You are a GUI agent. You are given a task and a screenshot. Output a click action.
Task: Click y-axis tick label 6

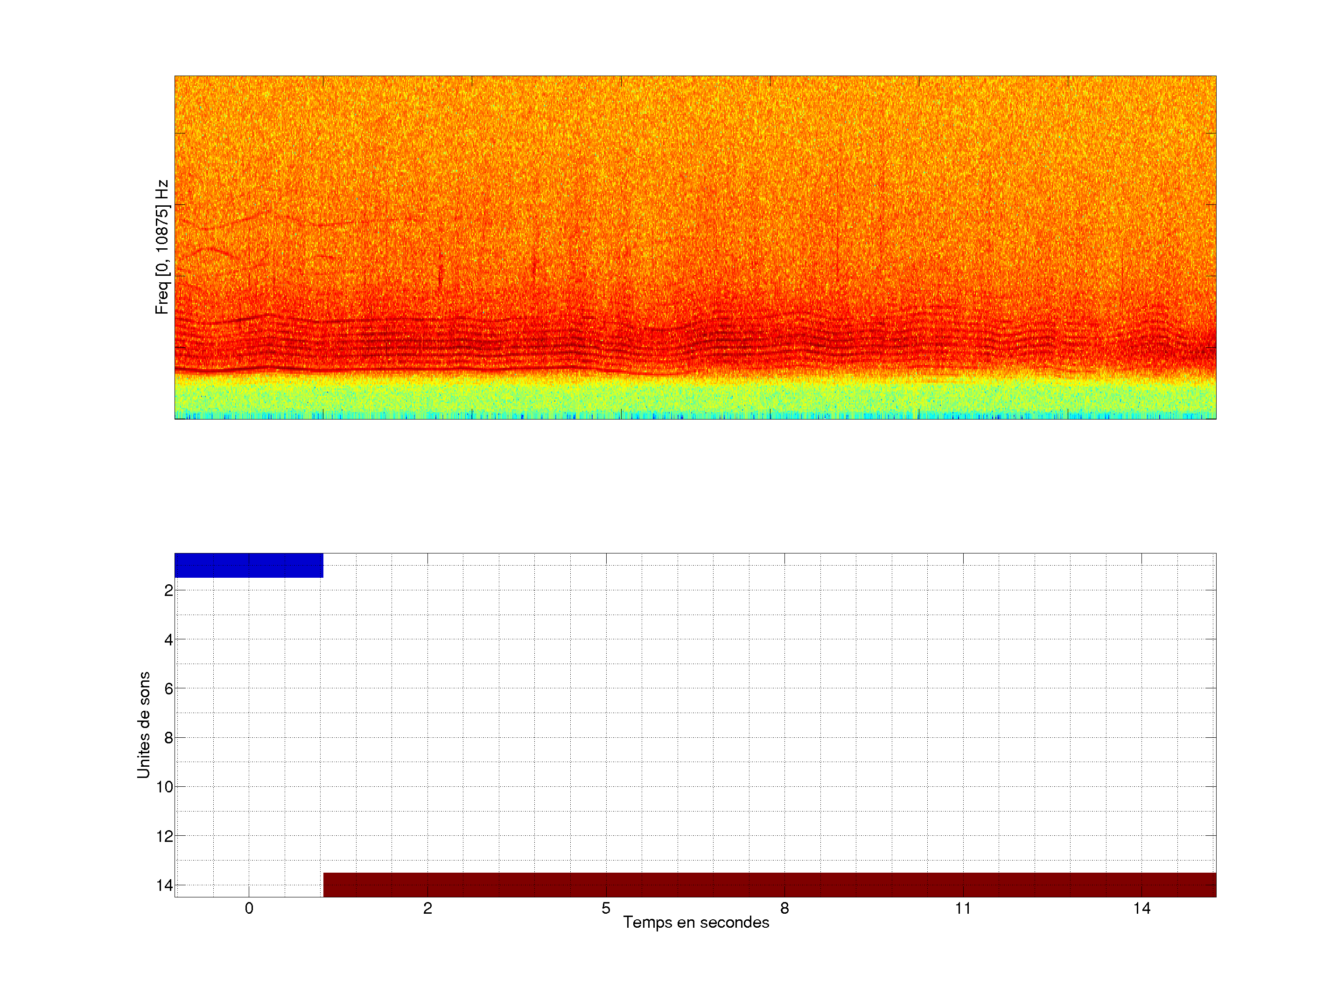pos(168,689)
